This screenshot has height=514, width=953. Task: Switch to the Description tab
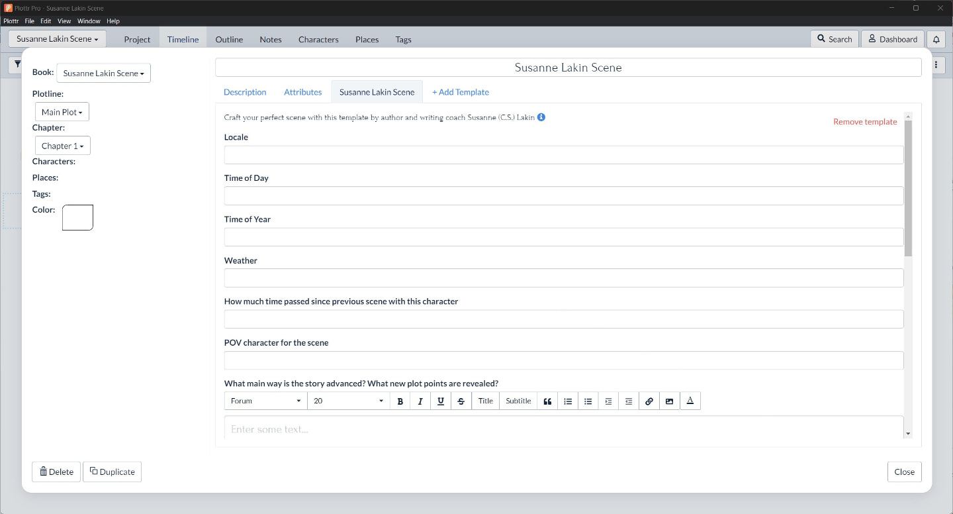pos(245,92)
